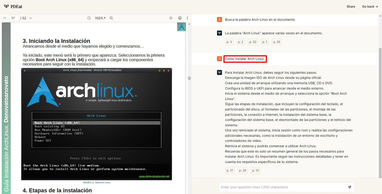Open p. 26 under the installation steps answer
The height and width of the screenshot is (194, 382).
point(243,170)
